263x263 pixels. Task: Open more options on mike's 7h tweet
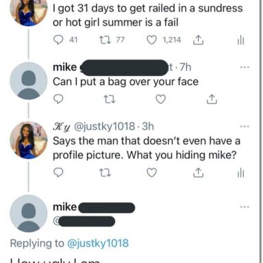245,67
